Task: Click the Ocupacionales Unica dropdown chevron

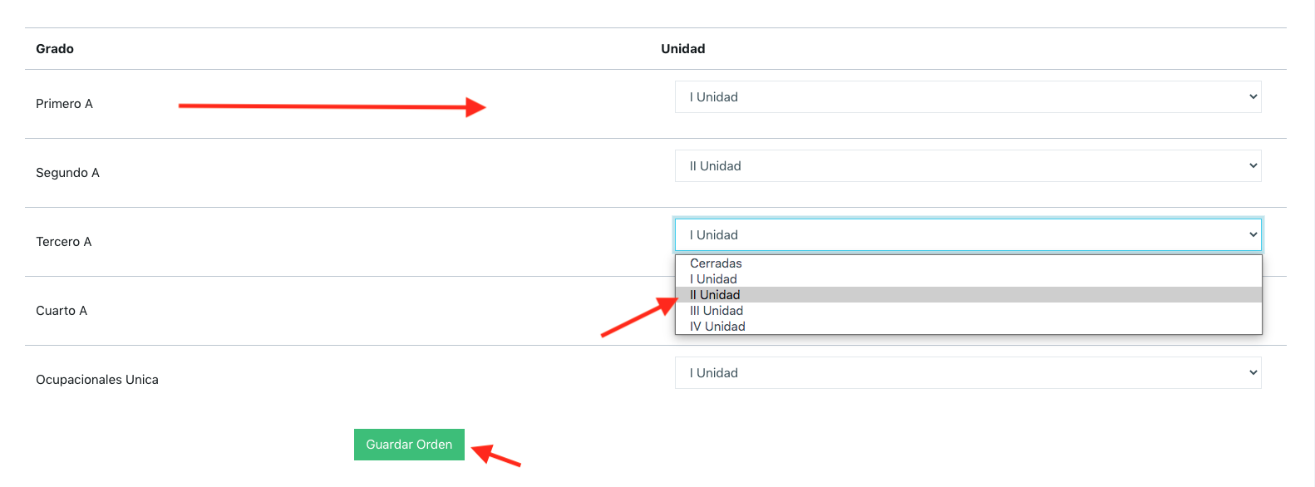Action: [x=1253, y=373]
